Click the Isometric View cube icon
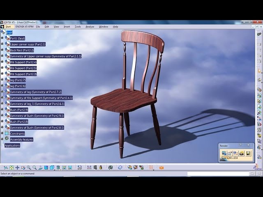 (52, 167)
